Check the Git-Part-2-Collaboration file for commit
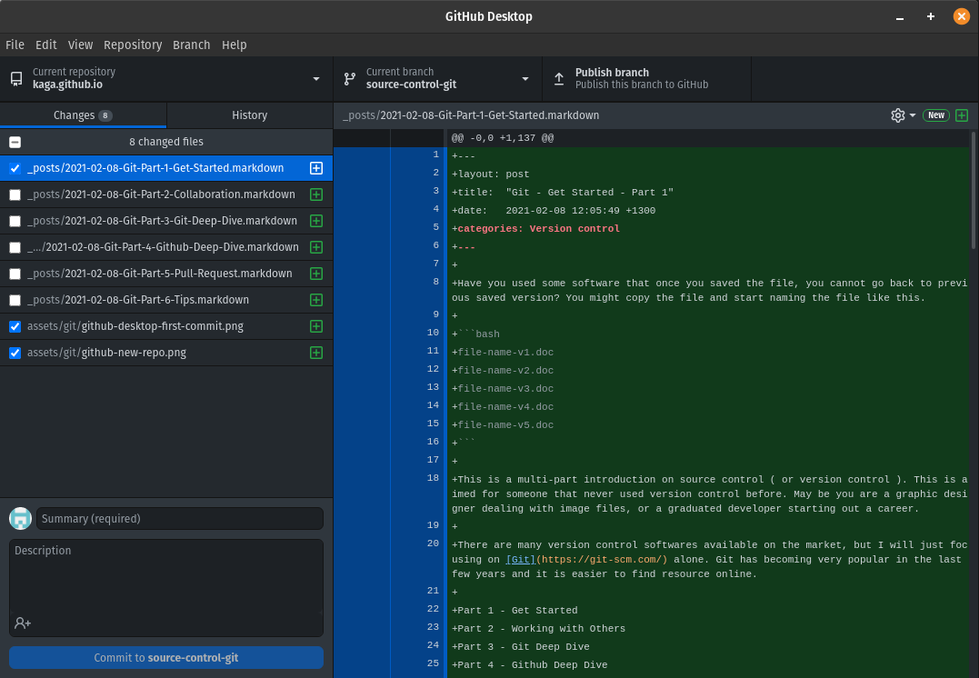 pyautogui.click(x=13, y=194)
